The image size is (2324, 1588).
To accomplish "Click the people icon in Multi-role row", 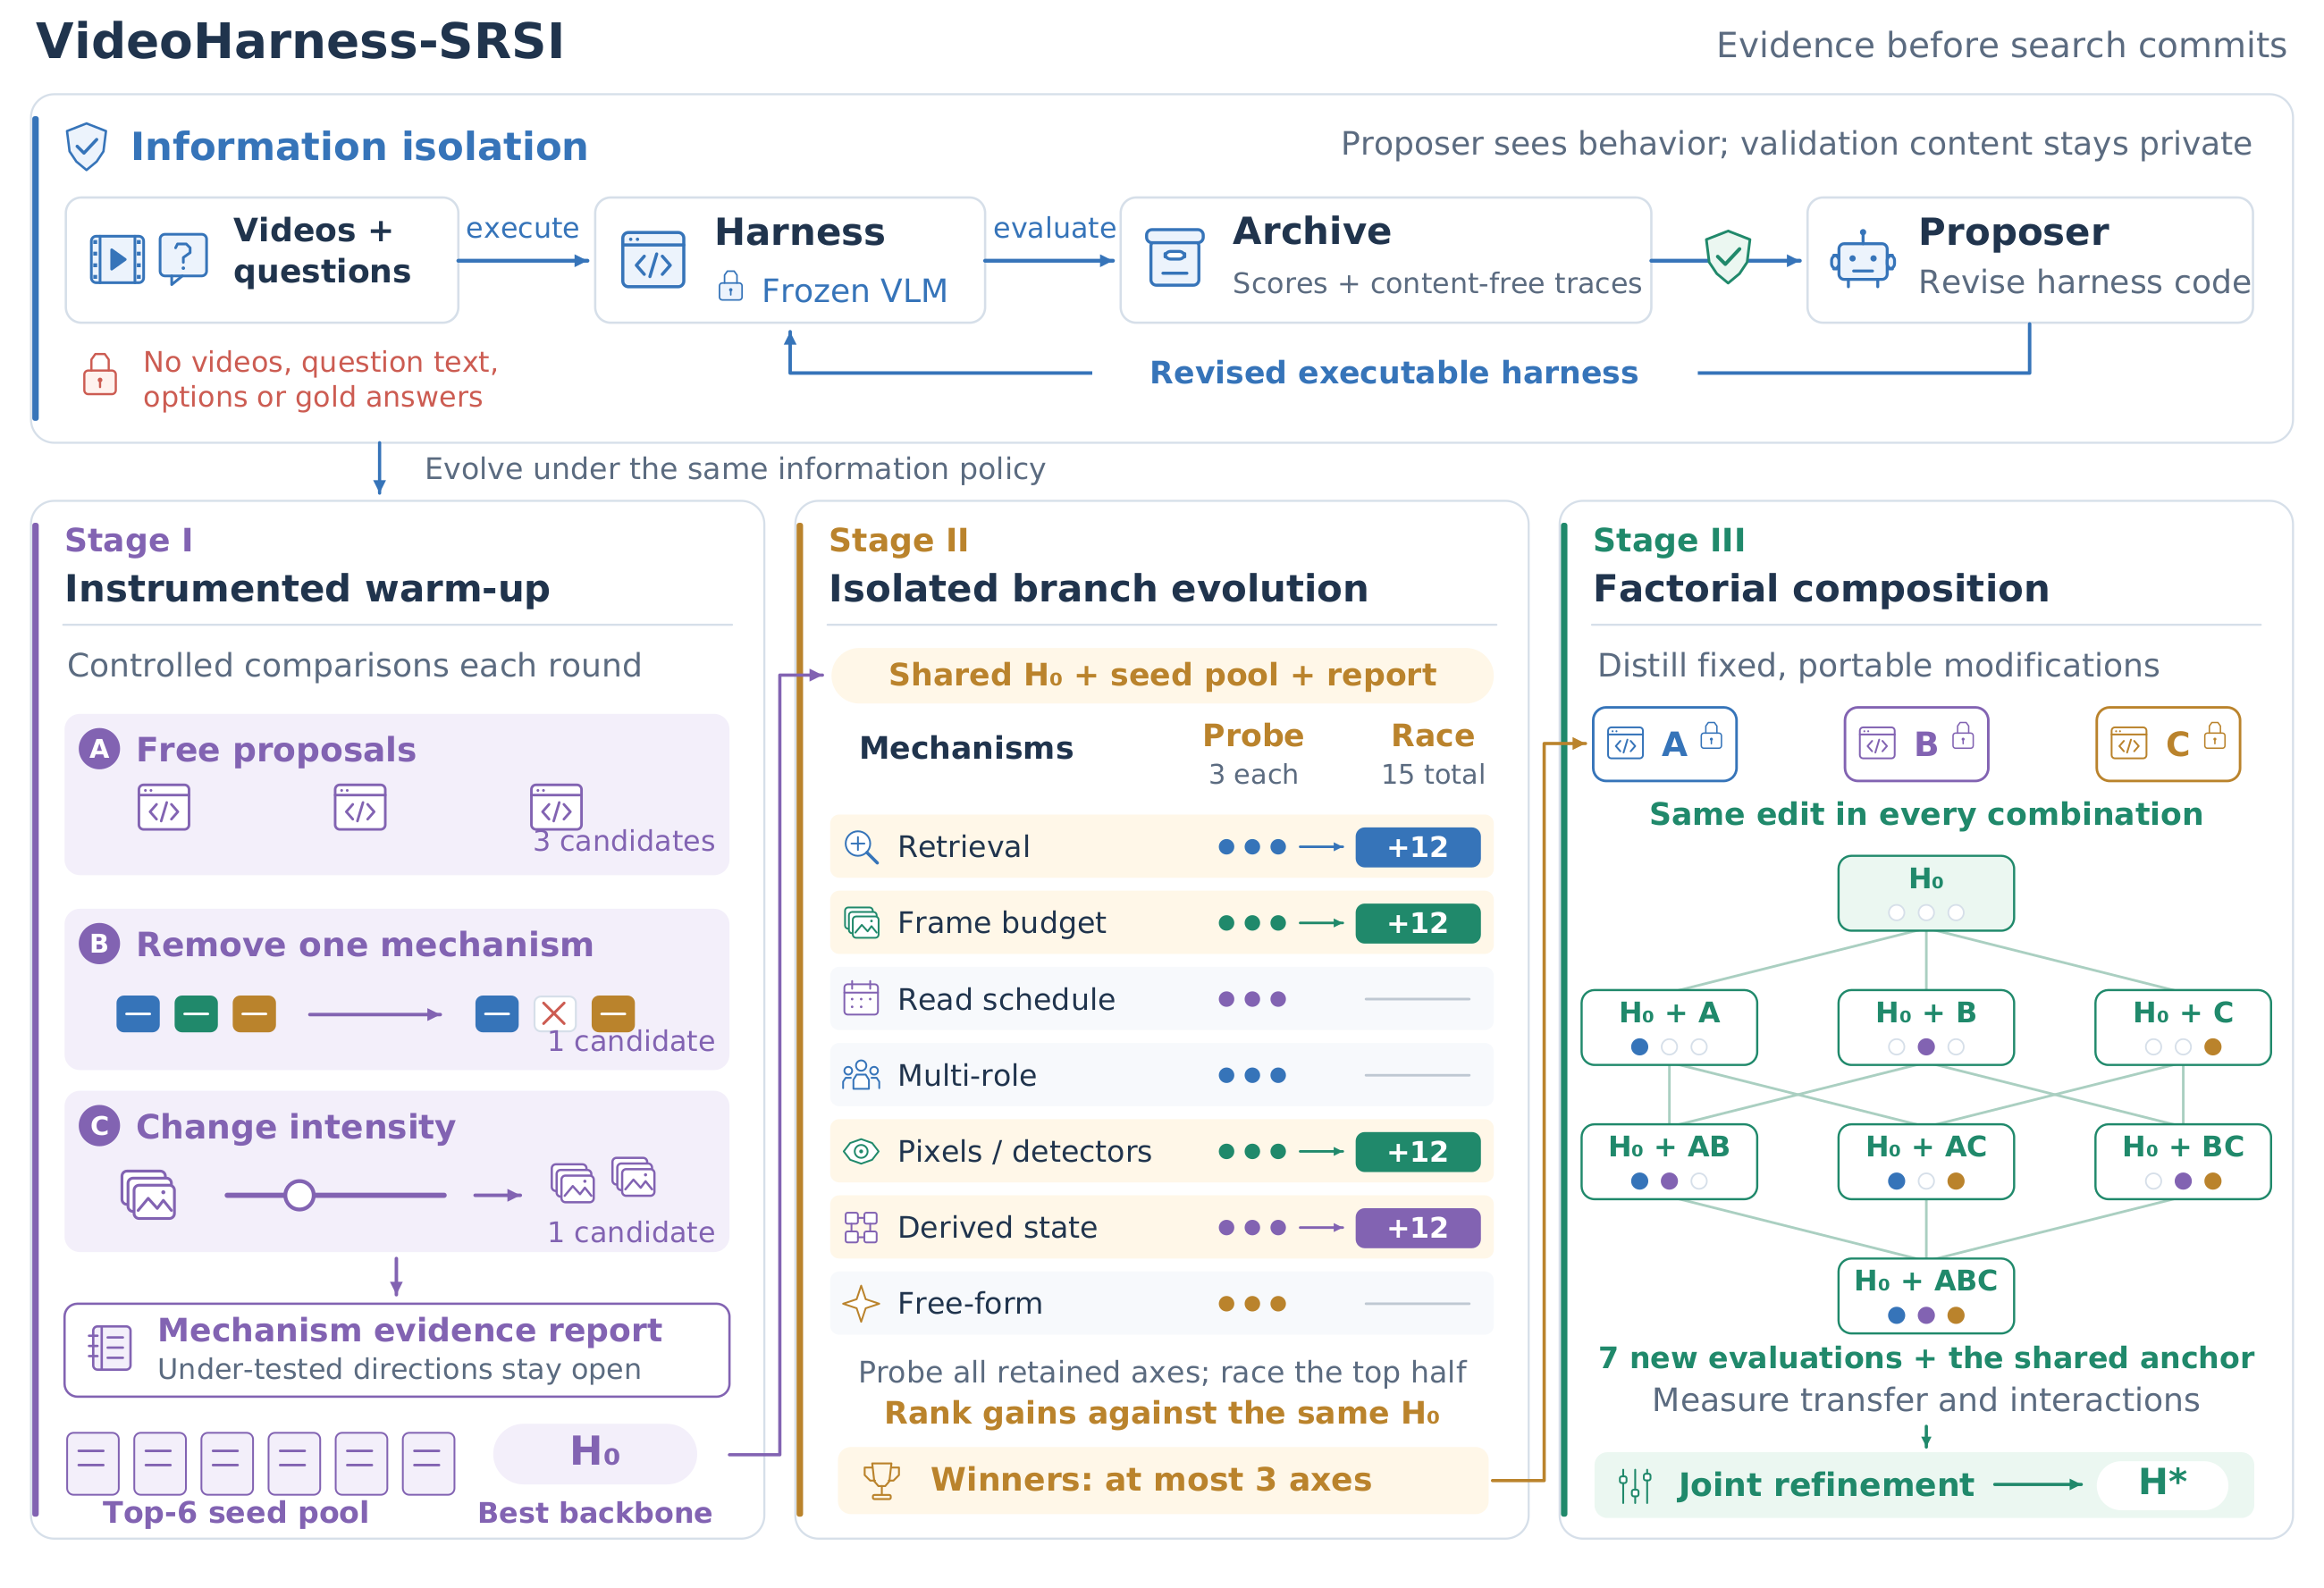I will click(861, 1075).
